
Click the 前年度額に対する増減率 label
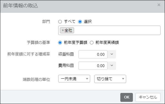29,54
